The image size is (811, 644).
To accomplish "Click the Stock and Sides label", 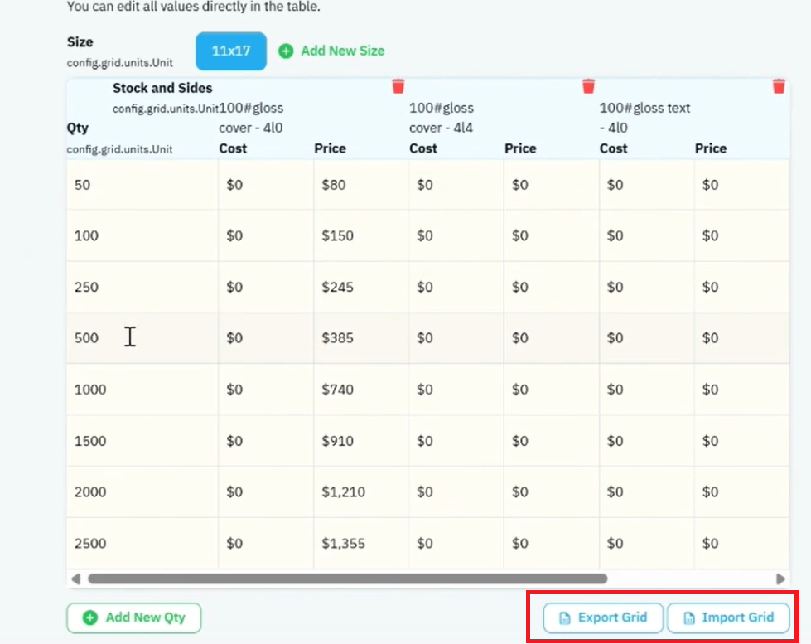I will 162,88.
